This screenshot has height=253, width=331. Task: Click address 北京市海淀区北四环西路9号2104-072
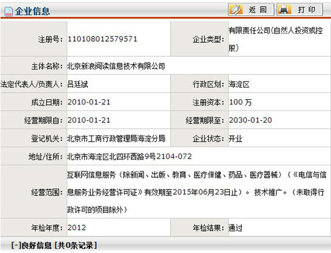[129, 157]
